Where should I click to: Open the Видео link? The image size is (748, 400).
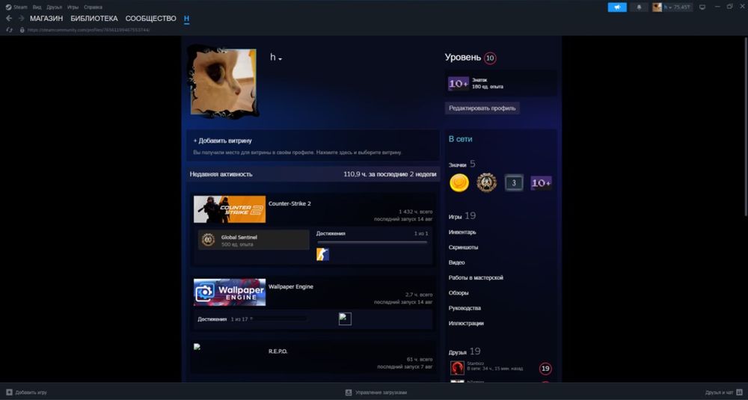456,262
